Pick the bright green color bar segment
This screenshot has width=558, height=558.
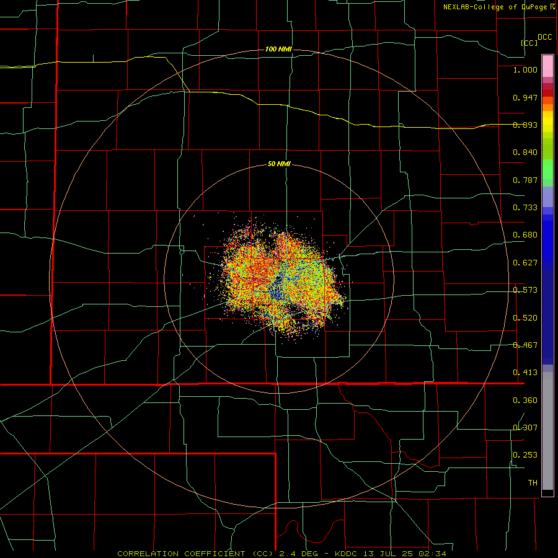point(547,169)
